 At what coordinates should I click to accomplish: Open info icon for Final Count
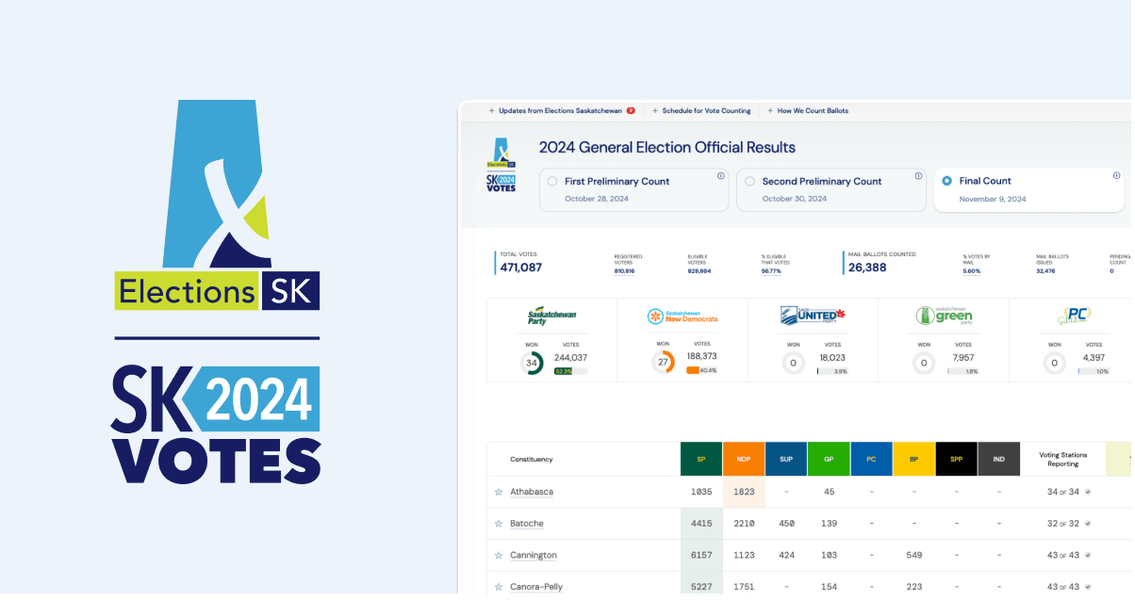[x=1116, y=175]
